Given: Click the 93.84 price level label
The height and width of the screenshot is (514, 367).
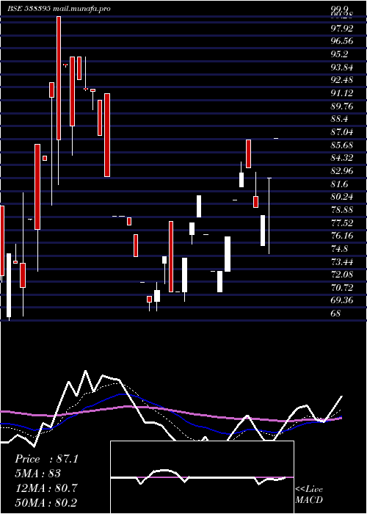Looking at the screenshot, I should (342, 68).
